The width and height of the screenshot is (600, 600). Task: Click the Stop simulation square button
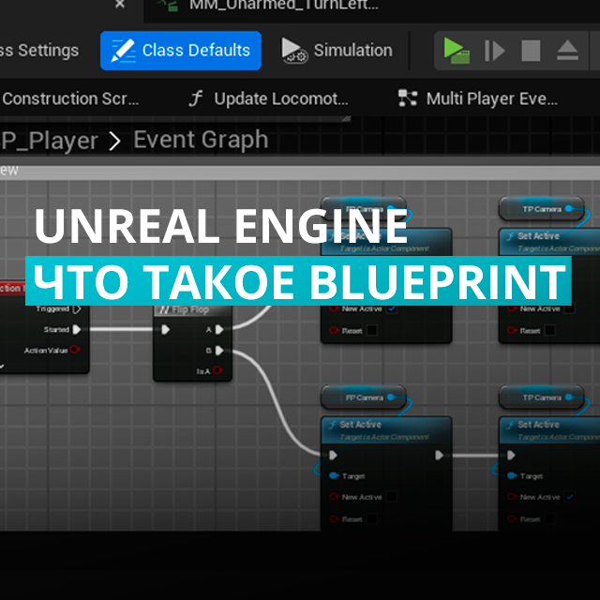(531, 51)
